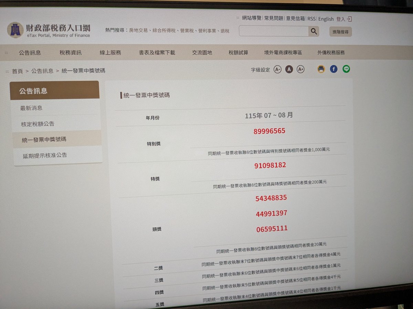Open the RSS link
The image size is (413, 309).
(x=311, y=19)
